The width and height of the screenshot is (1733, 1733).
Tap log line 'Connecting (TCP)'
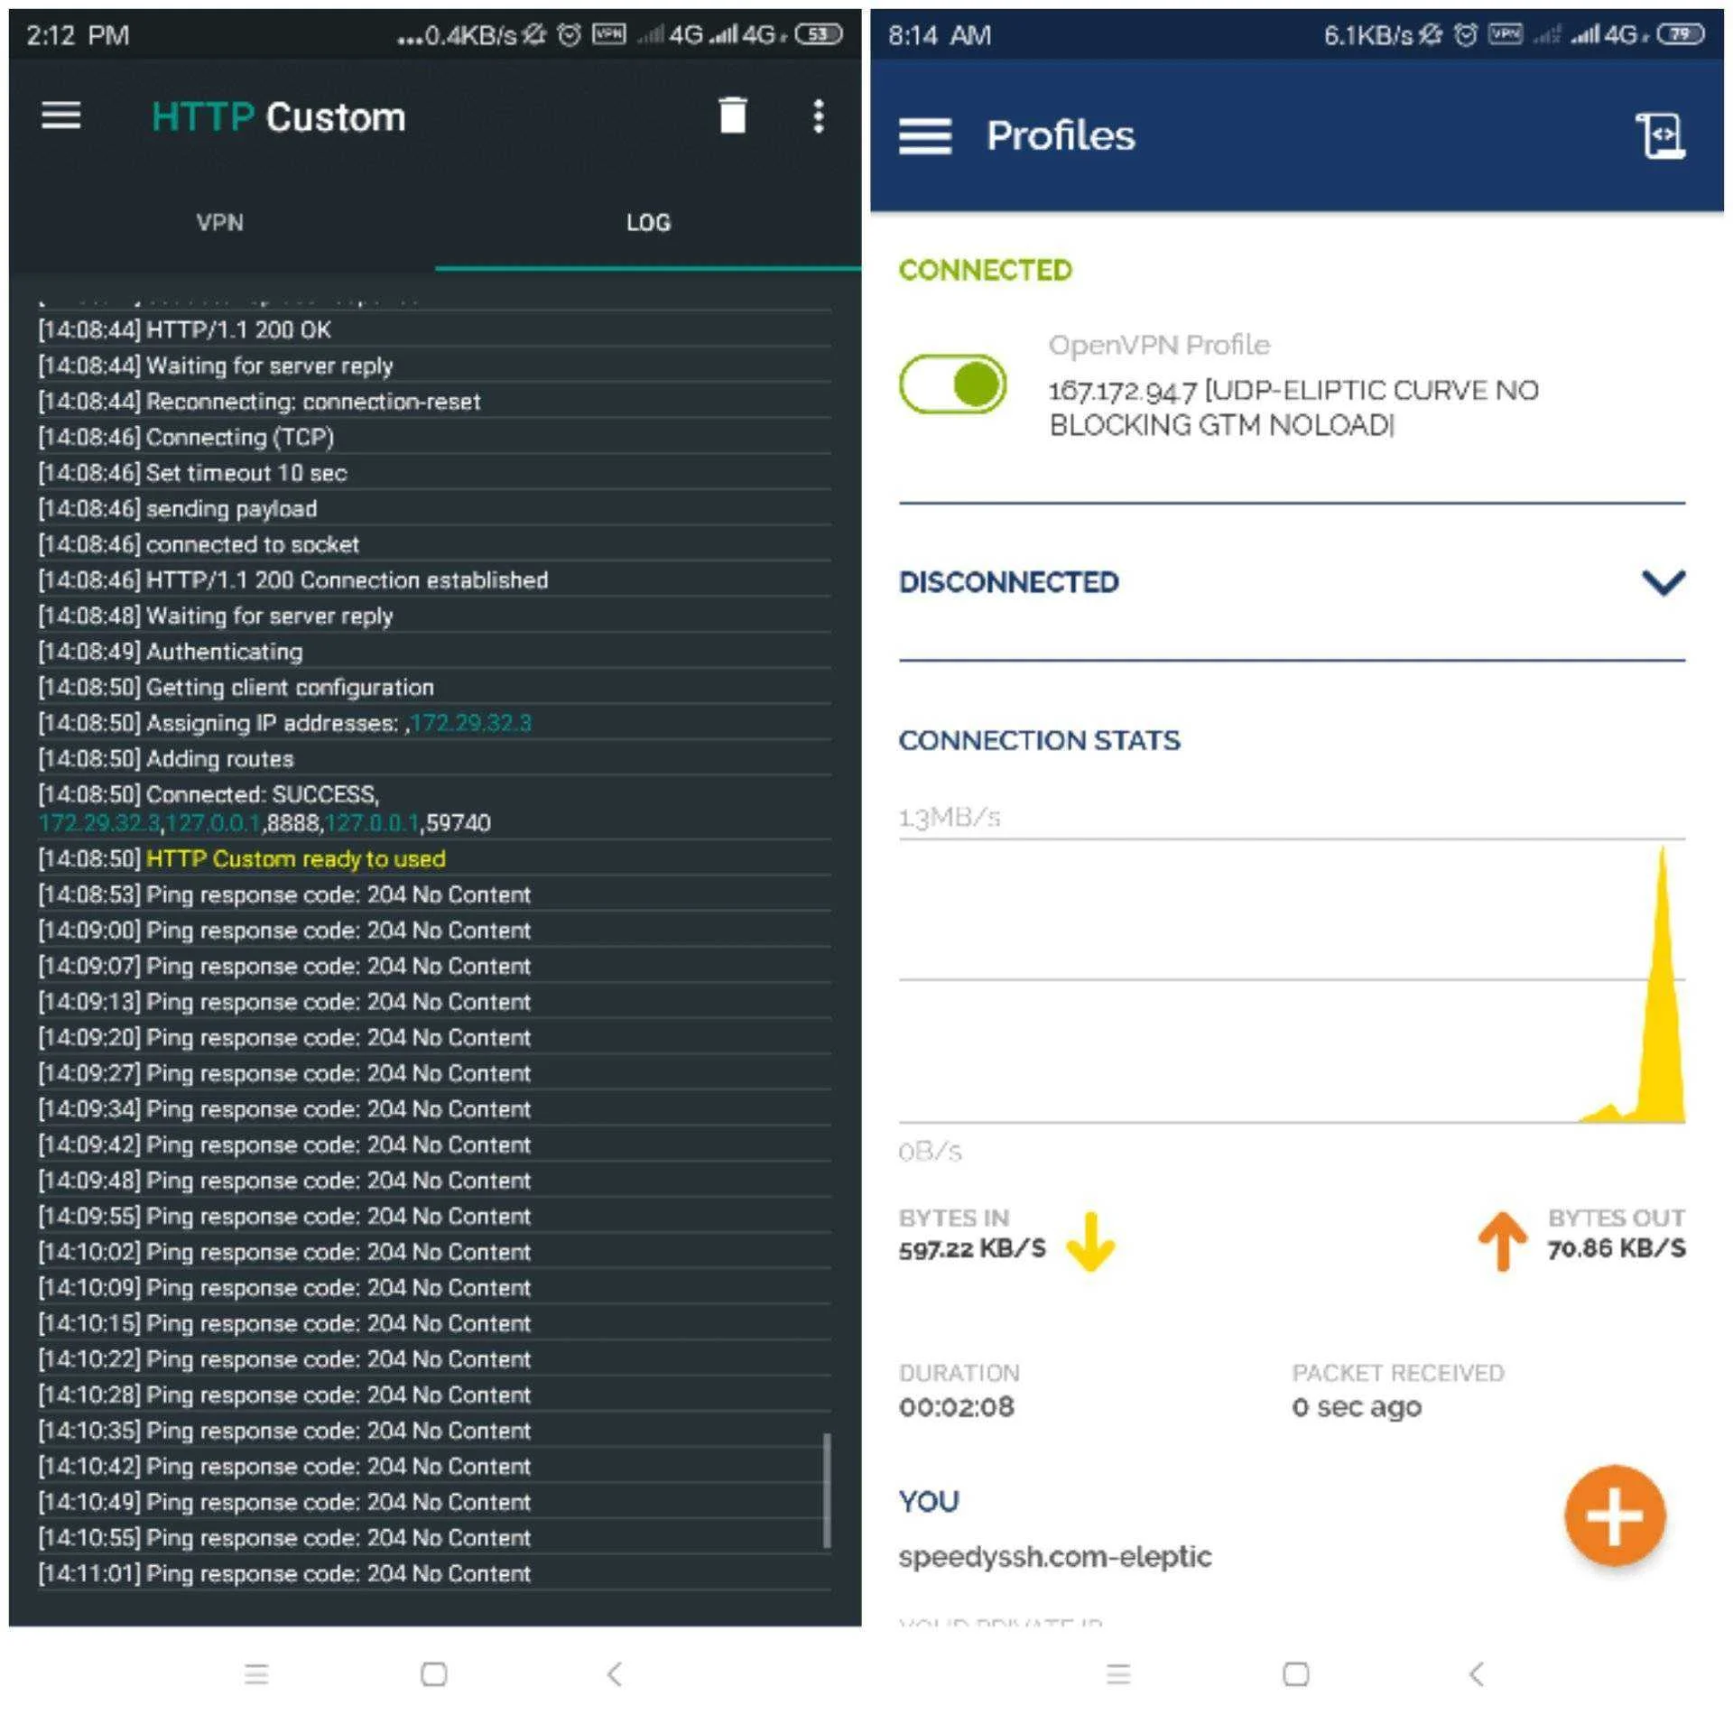186,438
